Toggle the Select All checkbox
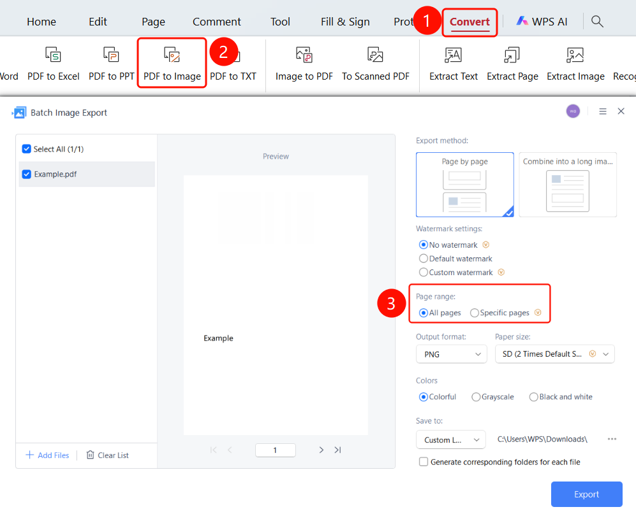This screenshot has height=521, width=636. click(26, 149)
